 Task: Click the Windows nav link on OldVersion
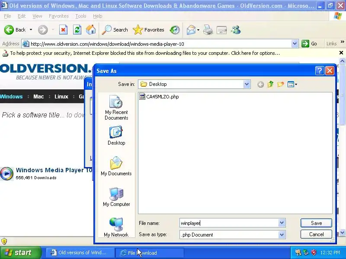[x=11, y=96]
